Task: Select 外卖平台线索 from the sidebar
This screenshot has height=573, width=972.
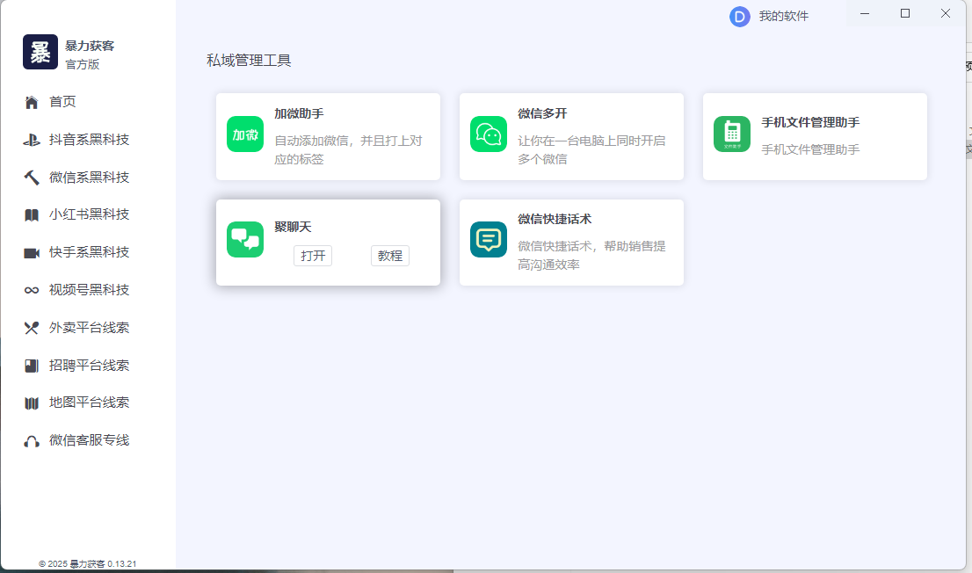Action: point(89,328)
